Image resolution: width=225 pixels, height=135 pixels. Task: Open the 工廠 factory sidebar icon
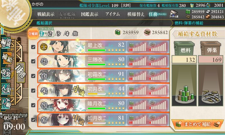point(6,103)
